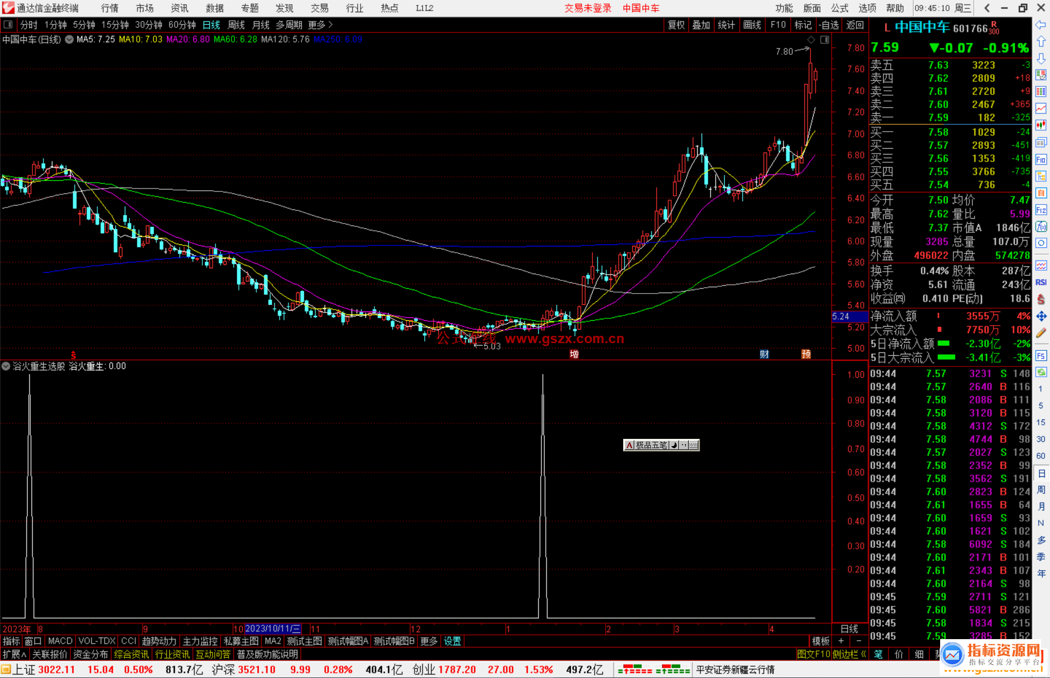Open the 资金分布 tab
The height and width of the screenshot is (678, 1050).
pos(90,654)
